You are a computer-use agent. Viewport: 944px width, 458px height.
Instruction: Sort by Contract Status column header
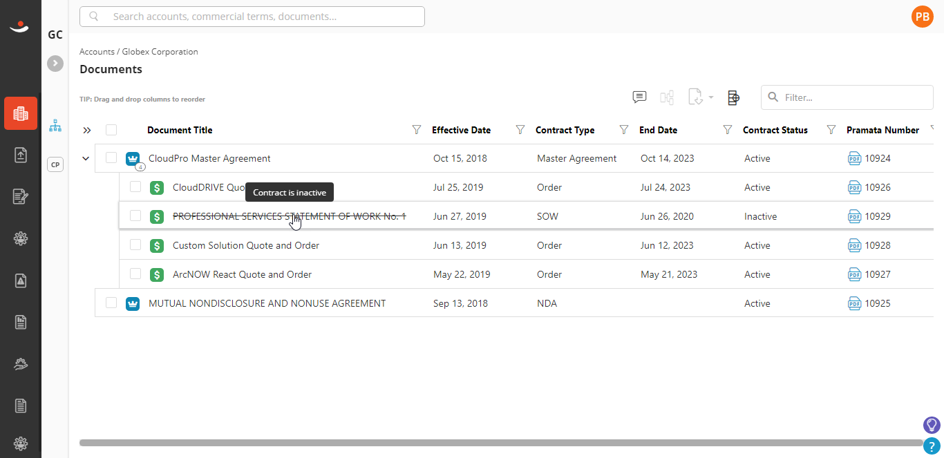[x=775, y=130]
